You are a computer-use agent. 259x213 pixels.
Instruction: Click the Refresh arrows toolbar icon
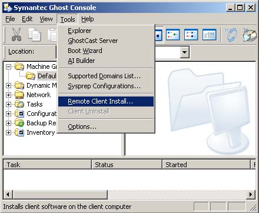pyautogui.click(x=231, y=35)
